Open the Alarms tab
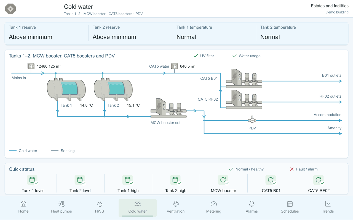353x220 pixels. 252,207
